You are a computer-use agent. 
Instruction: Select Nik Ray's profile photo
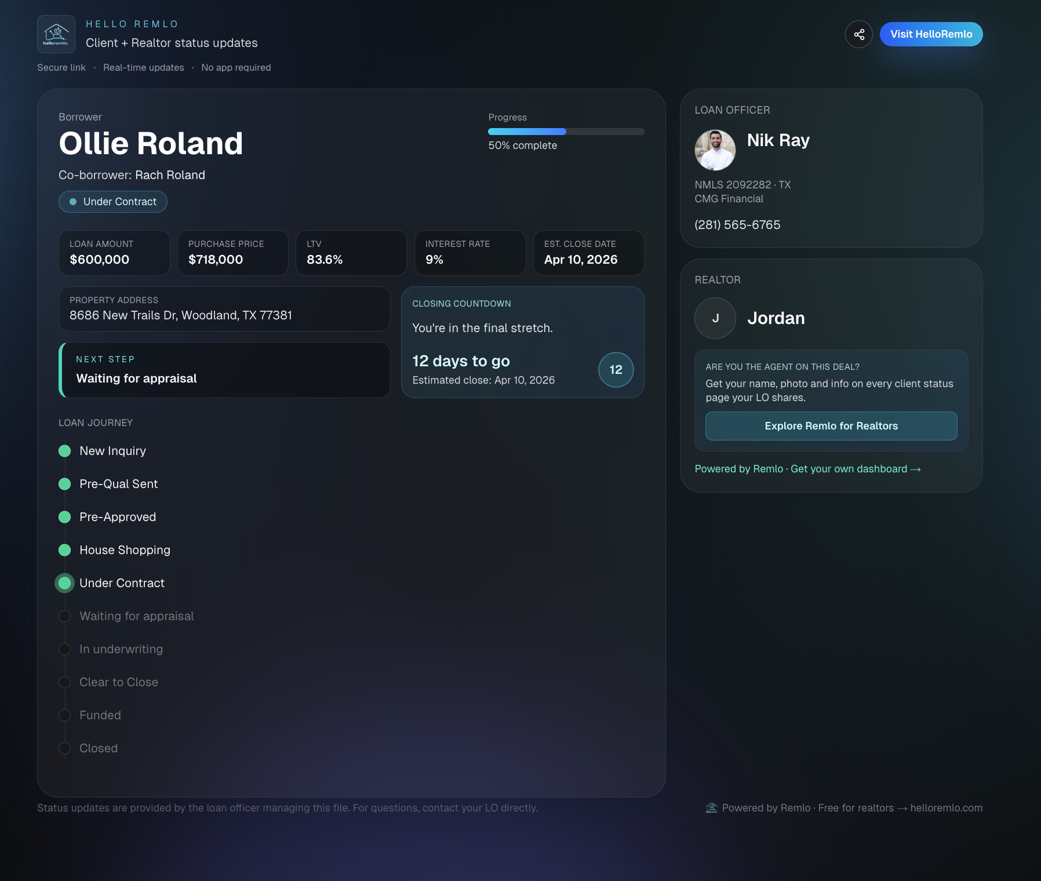coord(715,150)
